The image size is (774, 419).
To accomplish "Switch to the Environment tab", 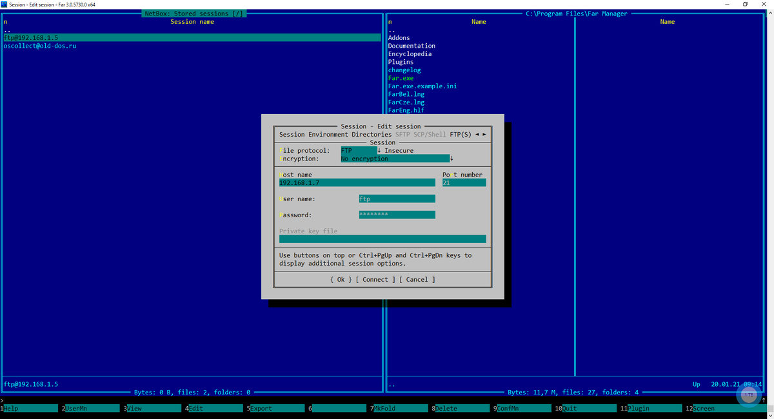I will [328, 135].
